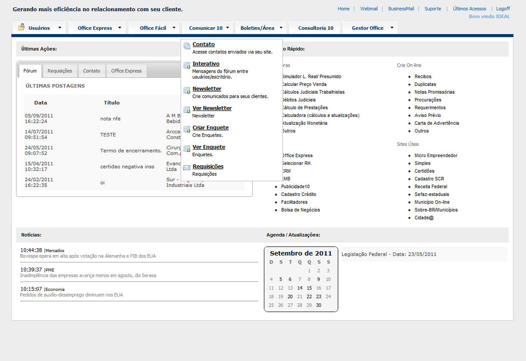Select Newsletter in the dropdown menu
526x361 pixels.
pyautogui.click(x=207, y=89)
